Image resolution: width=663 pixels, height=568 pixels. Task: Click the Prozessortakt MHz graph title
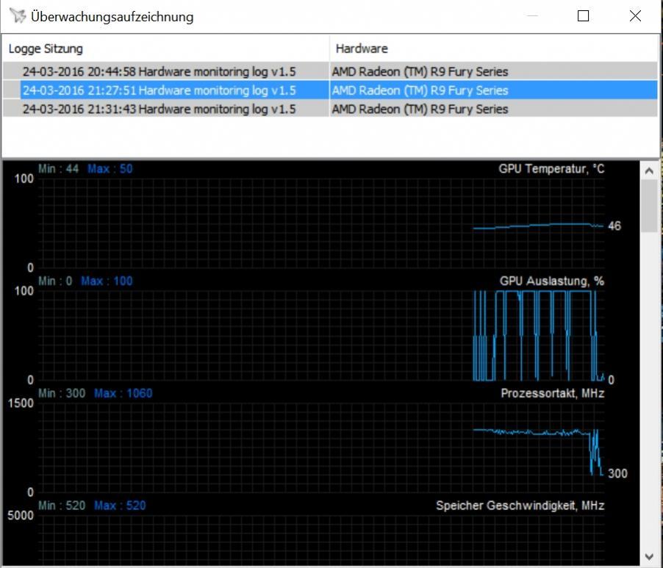552,393
